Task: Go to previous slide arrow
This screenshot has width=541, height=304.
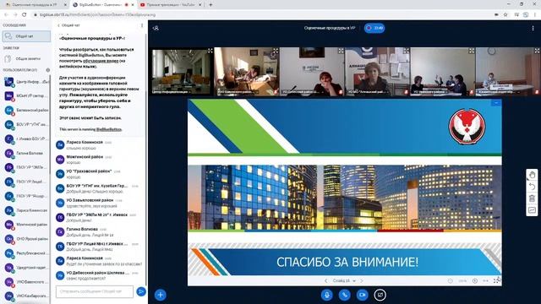Action: tap(325, 281)
